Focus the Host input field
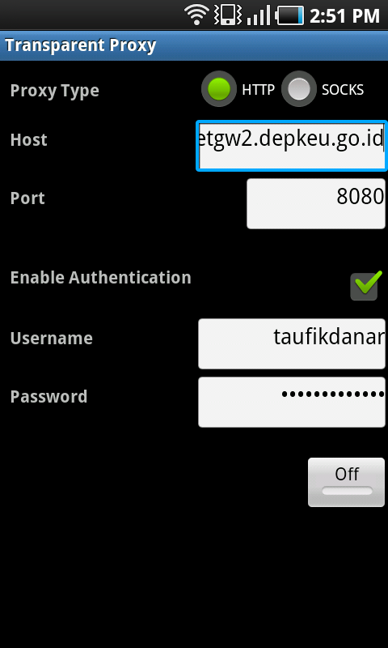 292,146
